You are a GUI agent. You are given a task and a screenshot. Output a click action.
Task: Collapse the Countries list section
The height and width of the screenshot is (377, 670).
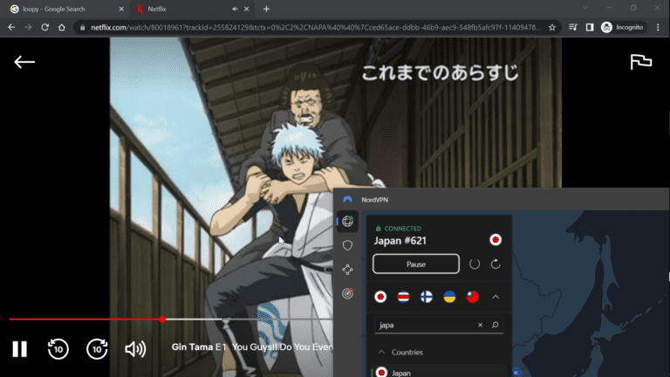[x=381, y=353]
